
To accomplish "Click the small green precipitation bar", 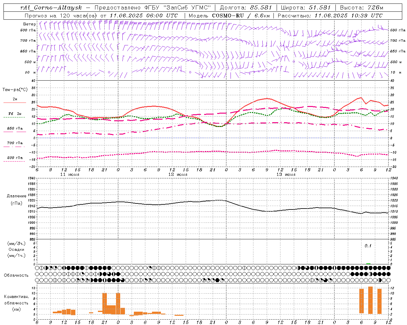I will [368, 263].
